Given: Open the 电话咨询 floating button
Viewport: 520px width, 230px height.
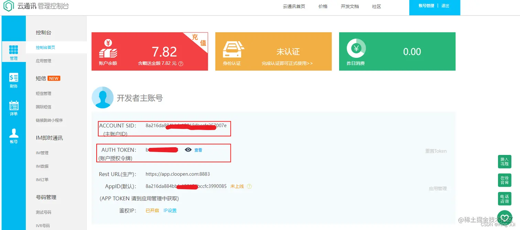Looking at the screenshot, I should [x=505, y=199].
